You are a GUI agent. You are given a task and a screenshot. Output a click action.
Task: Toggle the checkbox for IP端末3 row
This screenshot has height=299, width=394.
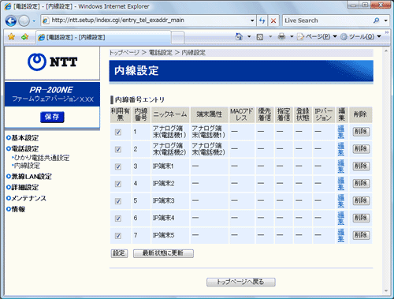[118, 201]
